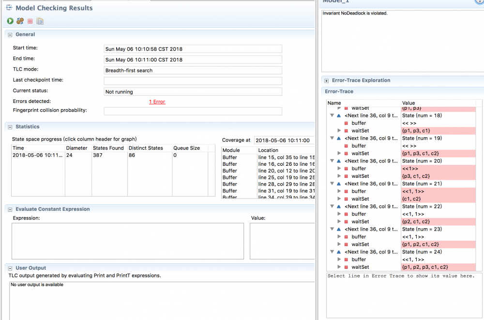Click the Start time field

(x=193, y=49)
